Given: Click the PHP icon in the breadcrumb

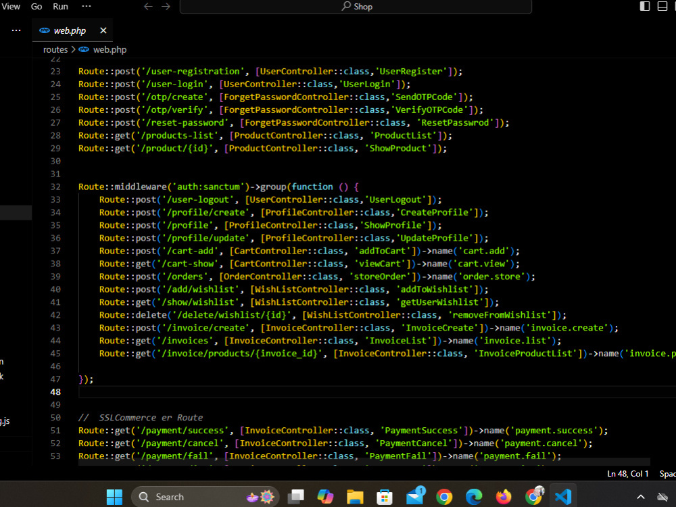Looking at the screenshot, I should tap(84, 49).
